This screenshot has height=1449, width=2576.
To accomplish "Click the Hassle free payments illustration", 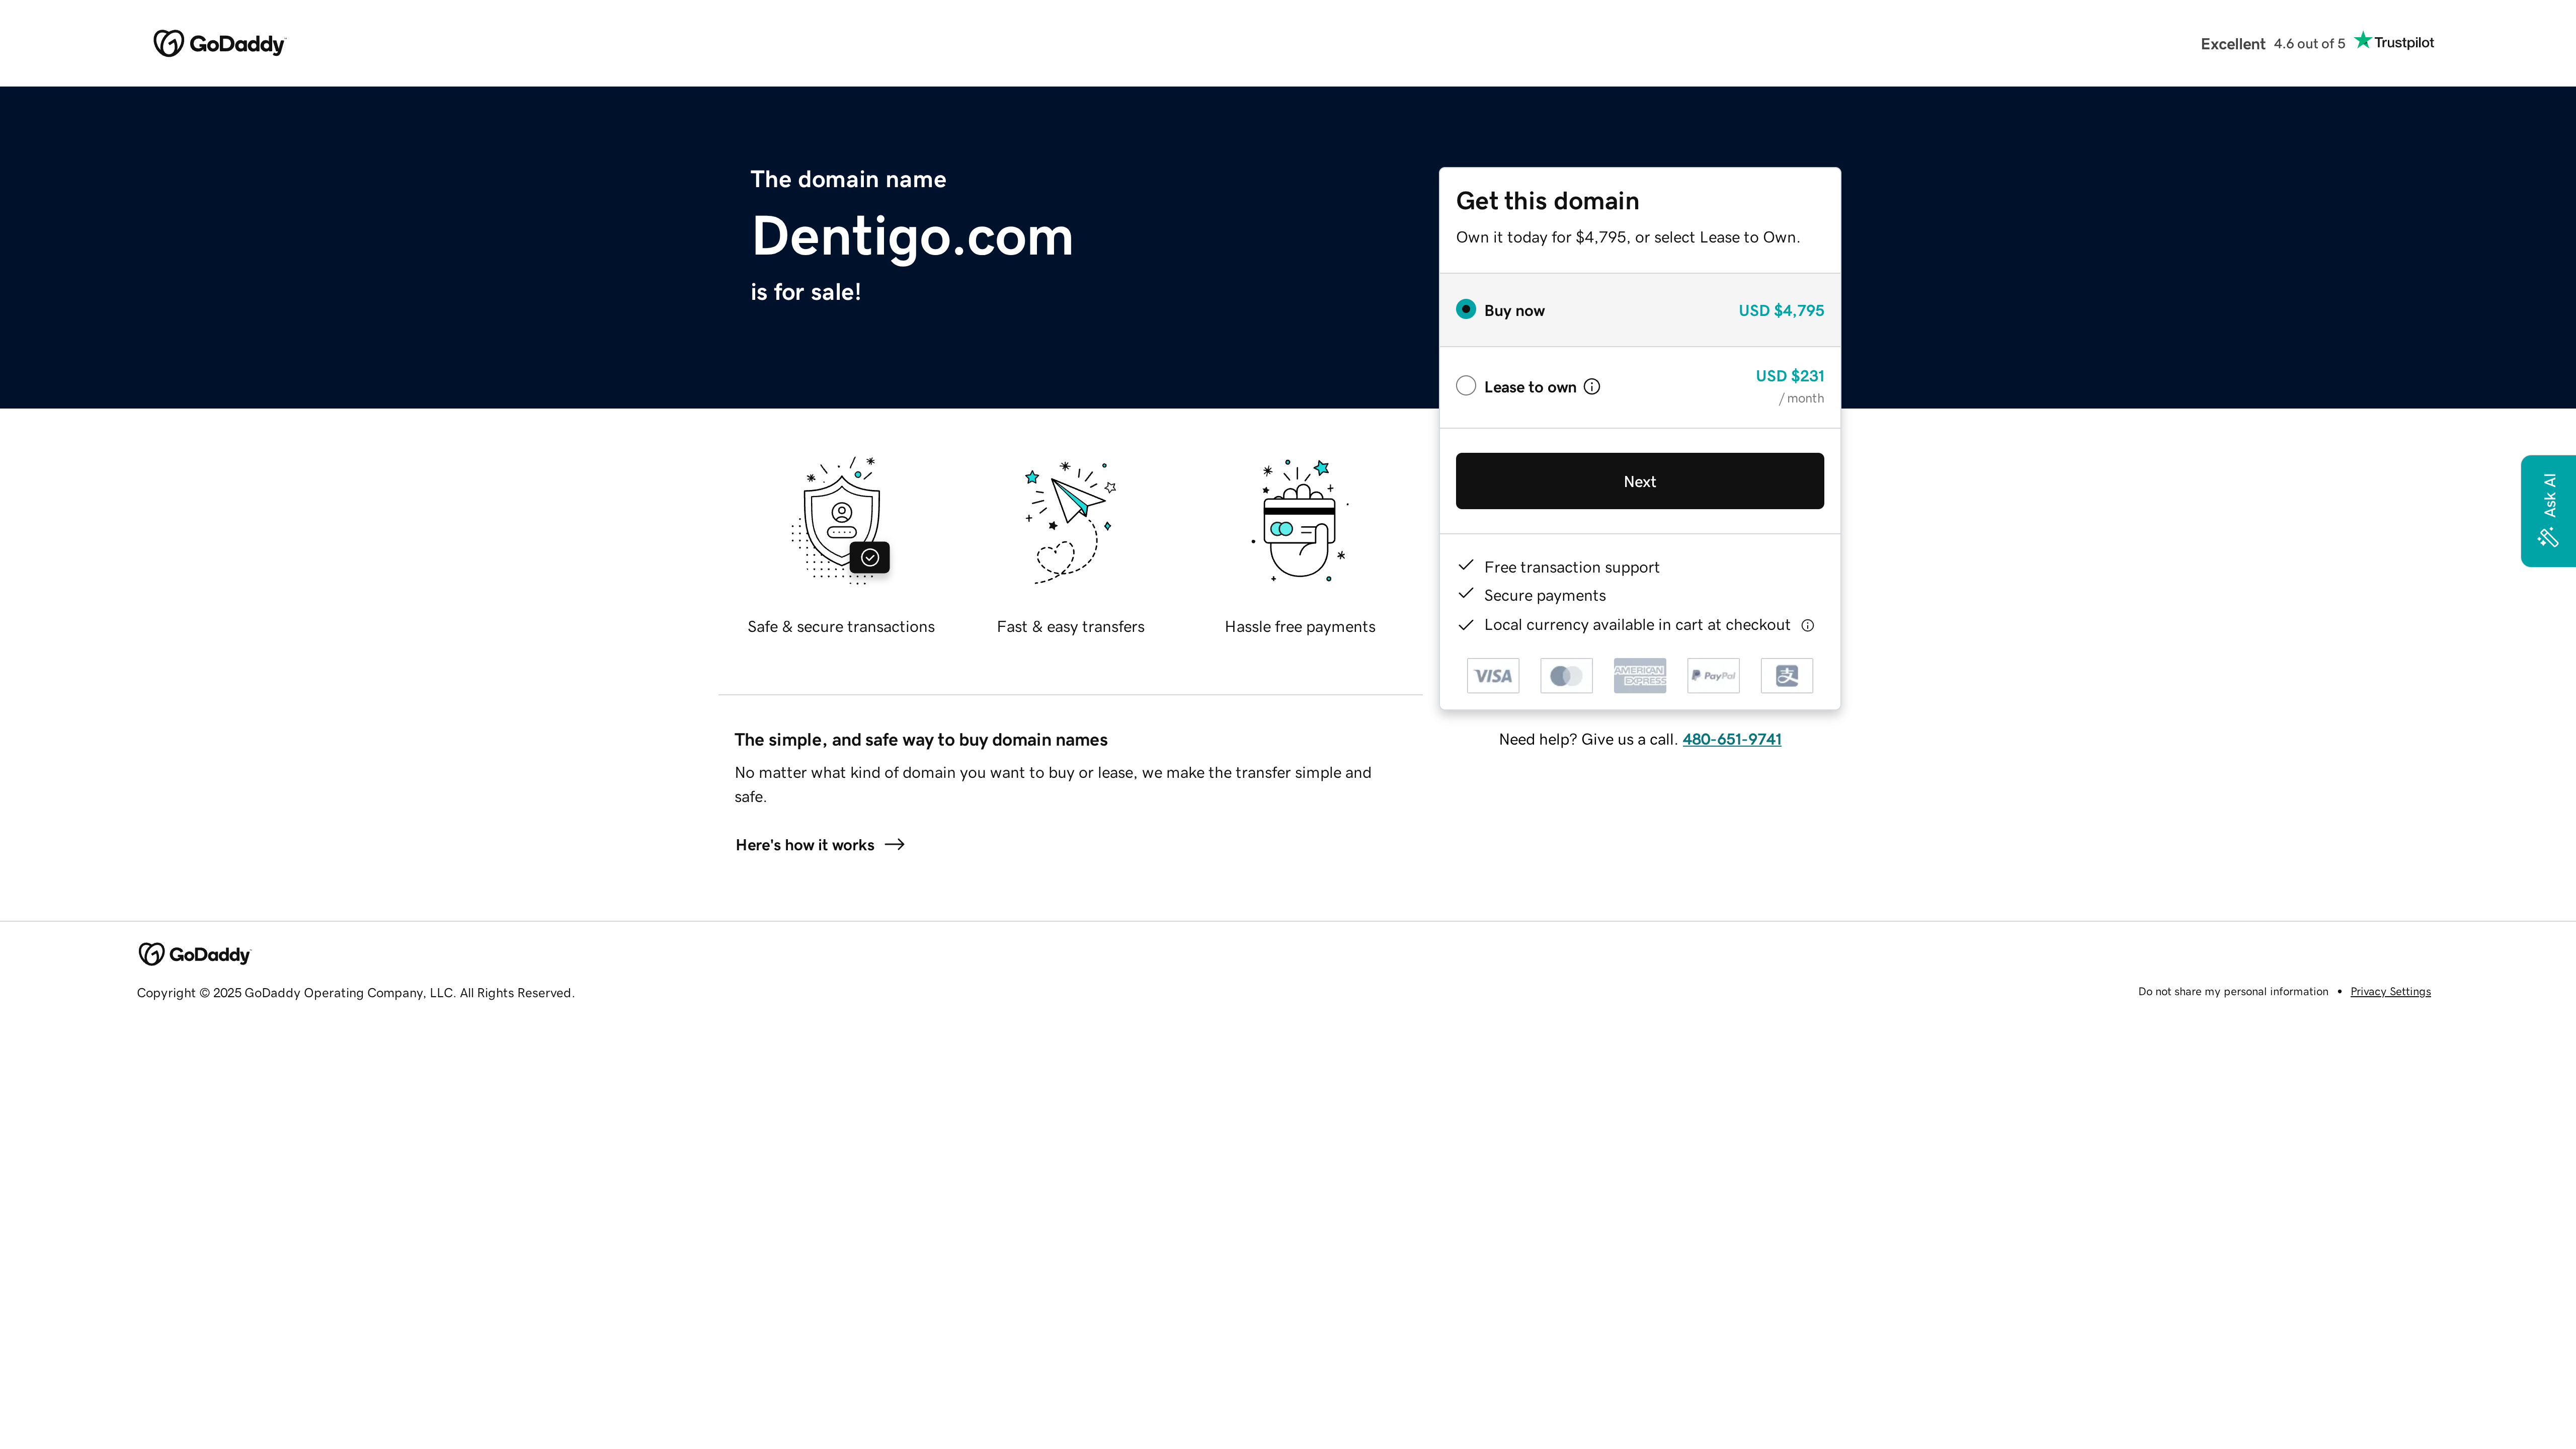I will 1299,520.
